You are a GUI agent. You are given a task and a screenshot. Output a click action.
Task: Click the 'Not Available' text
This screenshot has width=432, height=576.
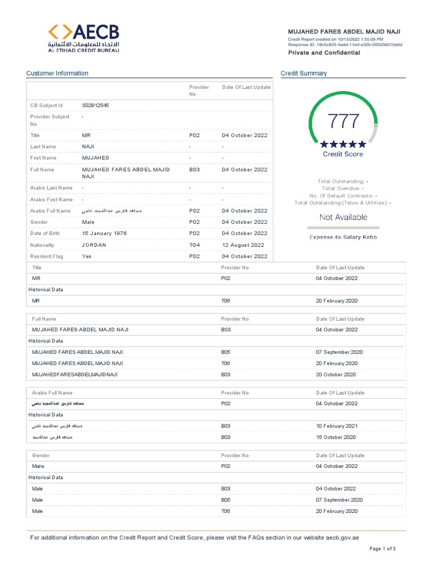coord(343,217)
